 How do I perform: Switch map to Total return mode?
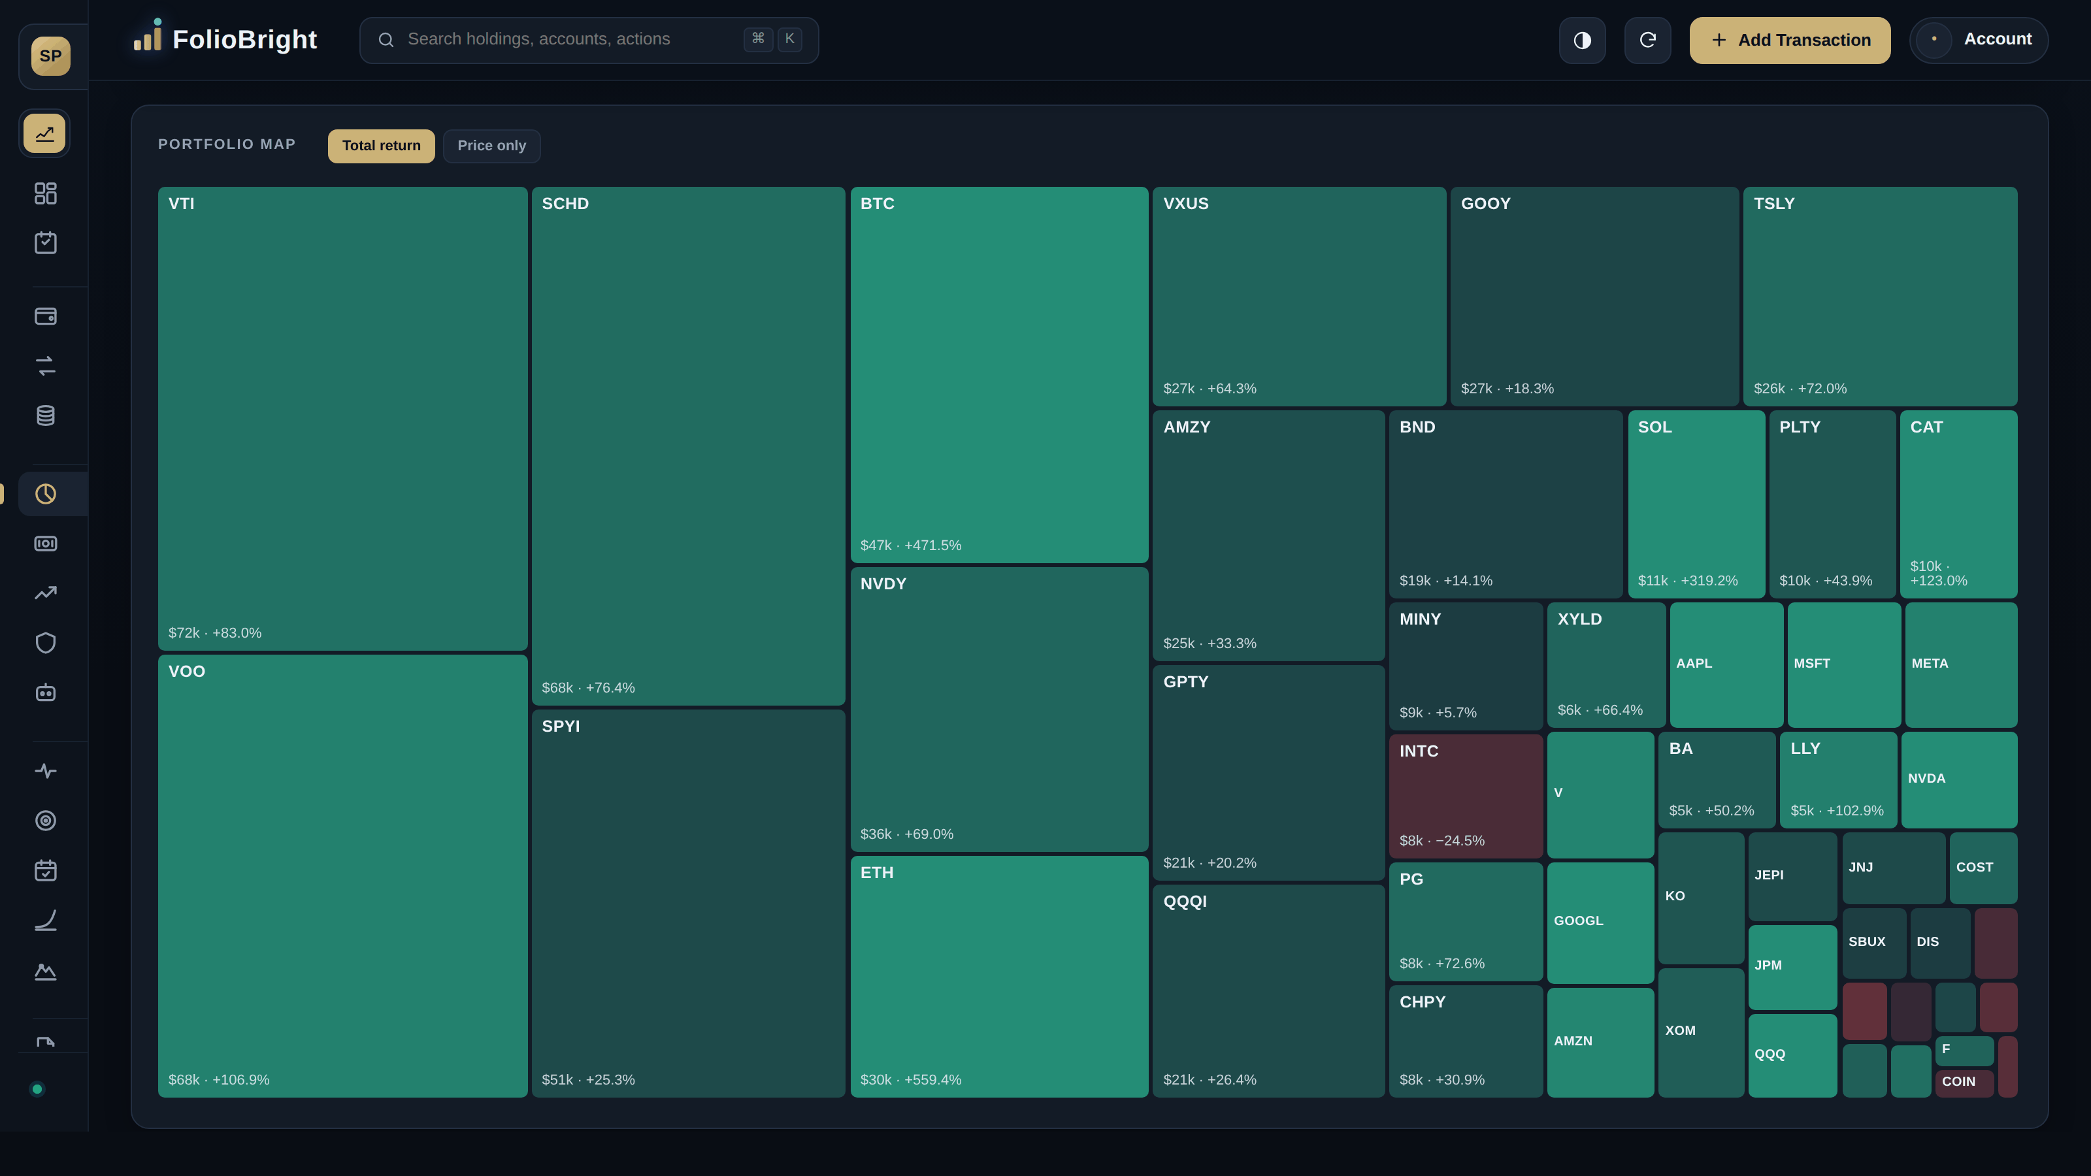point(381,146)
